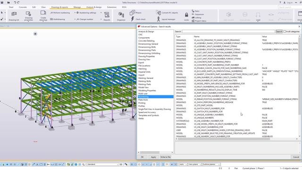Cancel the Advanced Options dialog
This screenshot has height=170, width=302.
(296, 157)
